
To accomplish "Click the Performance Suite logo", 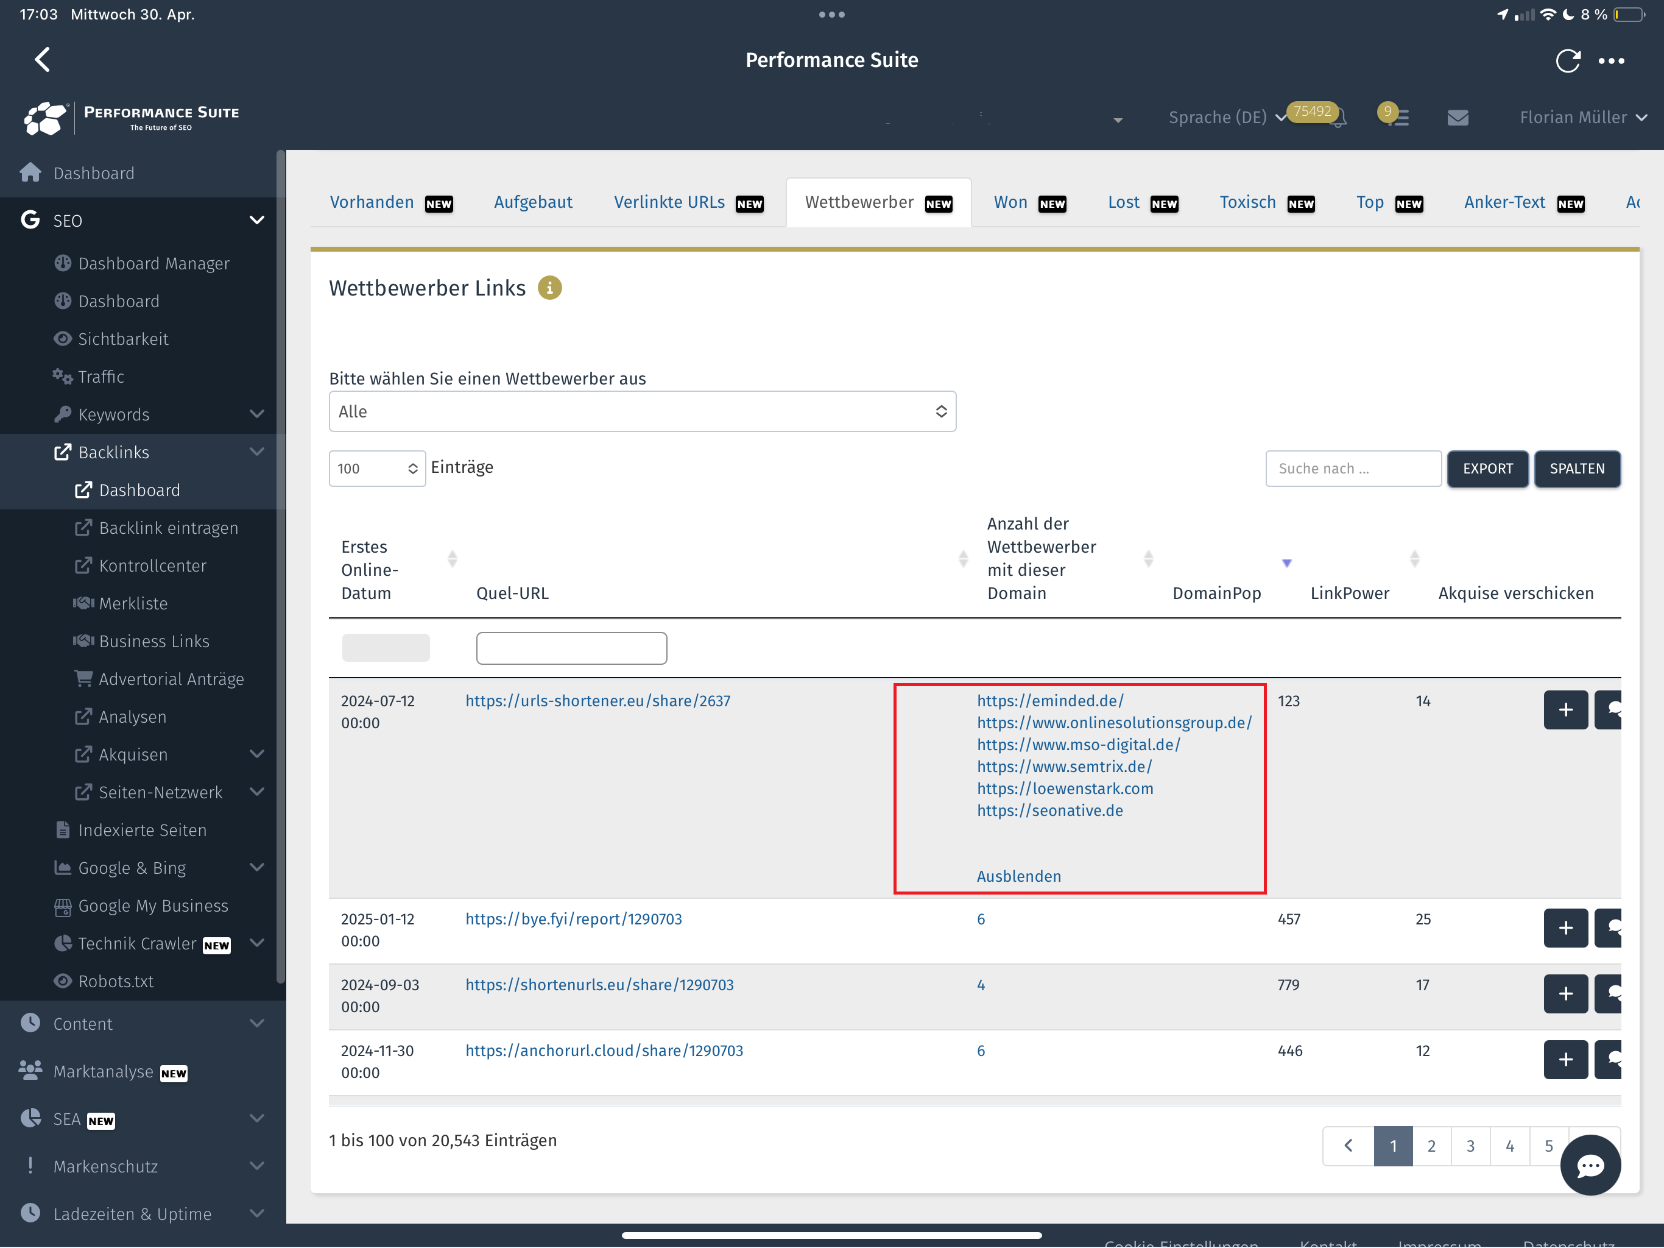I will (x=131, y=118).
